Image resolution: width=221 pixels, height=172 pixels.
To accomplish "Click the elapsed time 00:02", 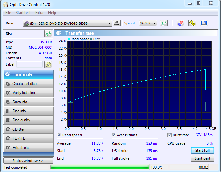I will (x=203, y=167).
